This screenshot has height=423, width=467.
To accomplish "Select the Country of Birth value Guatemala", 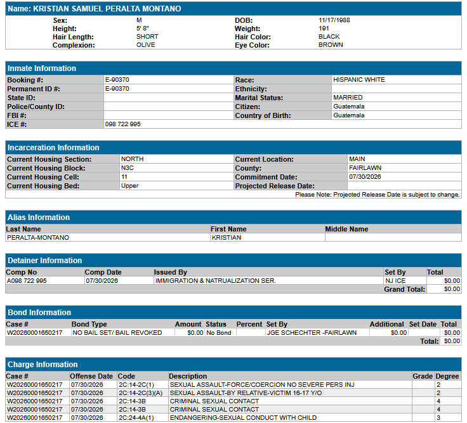I will [x=349, y=115].
